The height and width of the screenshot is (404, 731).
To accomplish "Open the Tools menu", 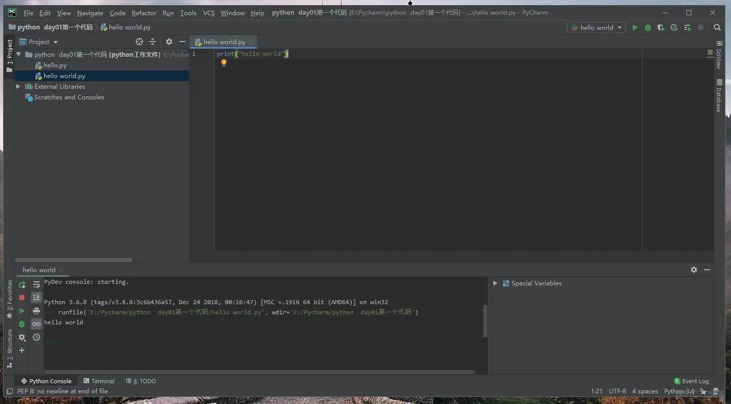I will pos(188,13).
